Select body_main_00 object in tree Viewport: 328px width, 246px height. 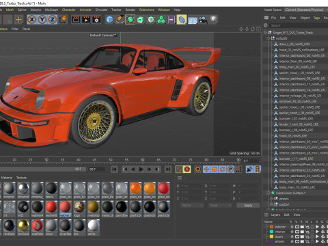click(x=297, y=67)
